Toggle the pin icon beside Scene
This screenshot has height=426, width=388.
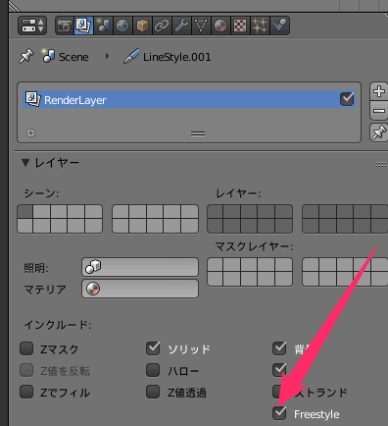point(26,56)
